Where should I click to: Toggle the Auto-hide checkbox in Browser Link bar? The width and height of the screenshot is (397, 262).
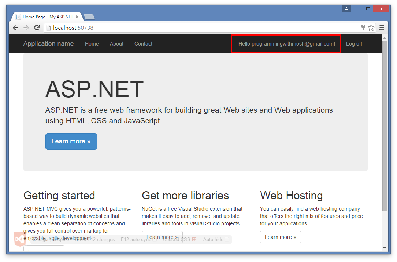(227, 239)
